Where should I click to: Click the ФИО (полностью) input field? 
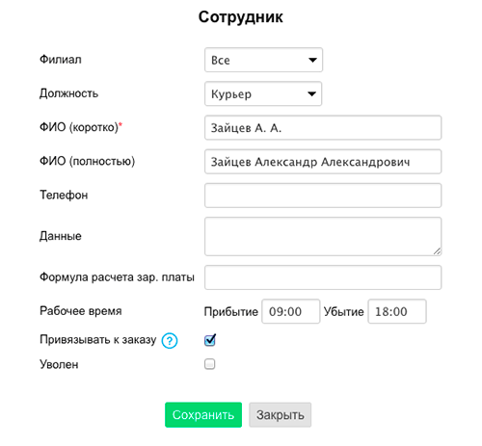click(x=323, y=162)
